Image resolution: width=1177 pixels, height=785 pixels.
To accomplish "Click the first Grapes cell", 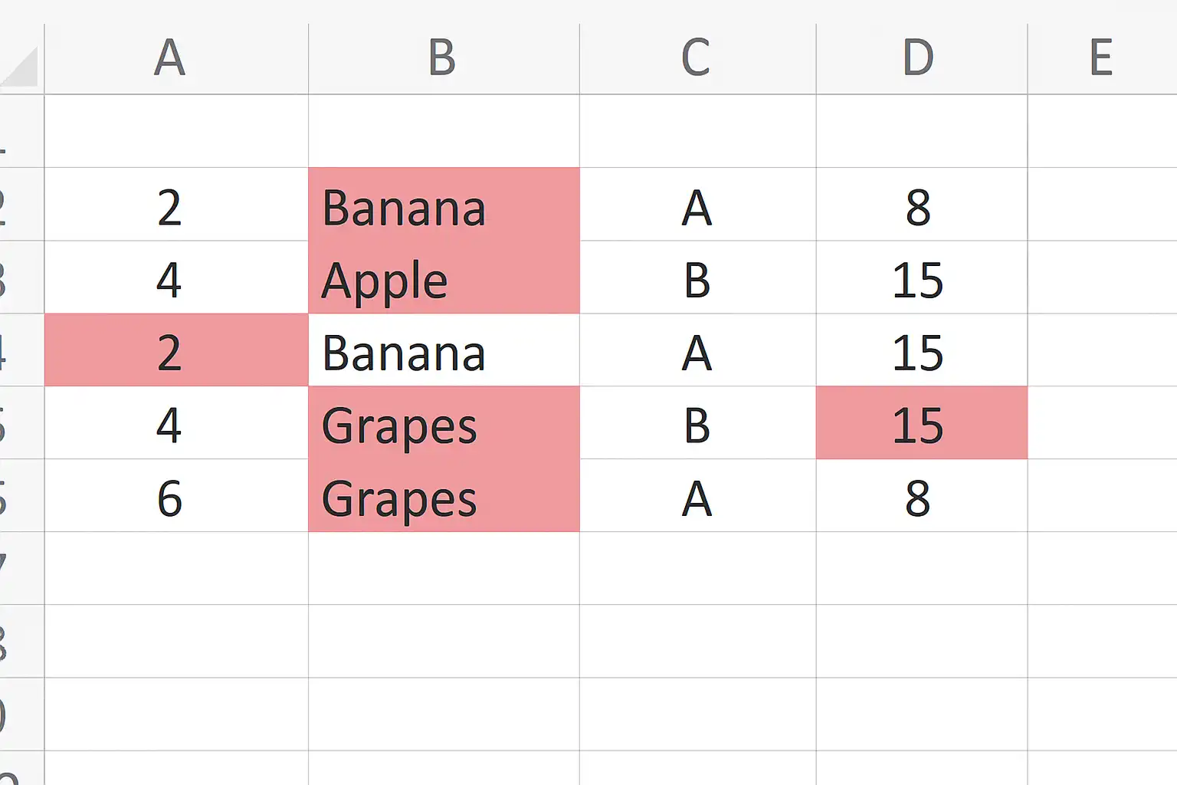I will [444, 422].
